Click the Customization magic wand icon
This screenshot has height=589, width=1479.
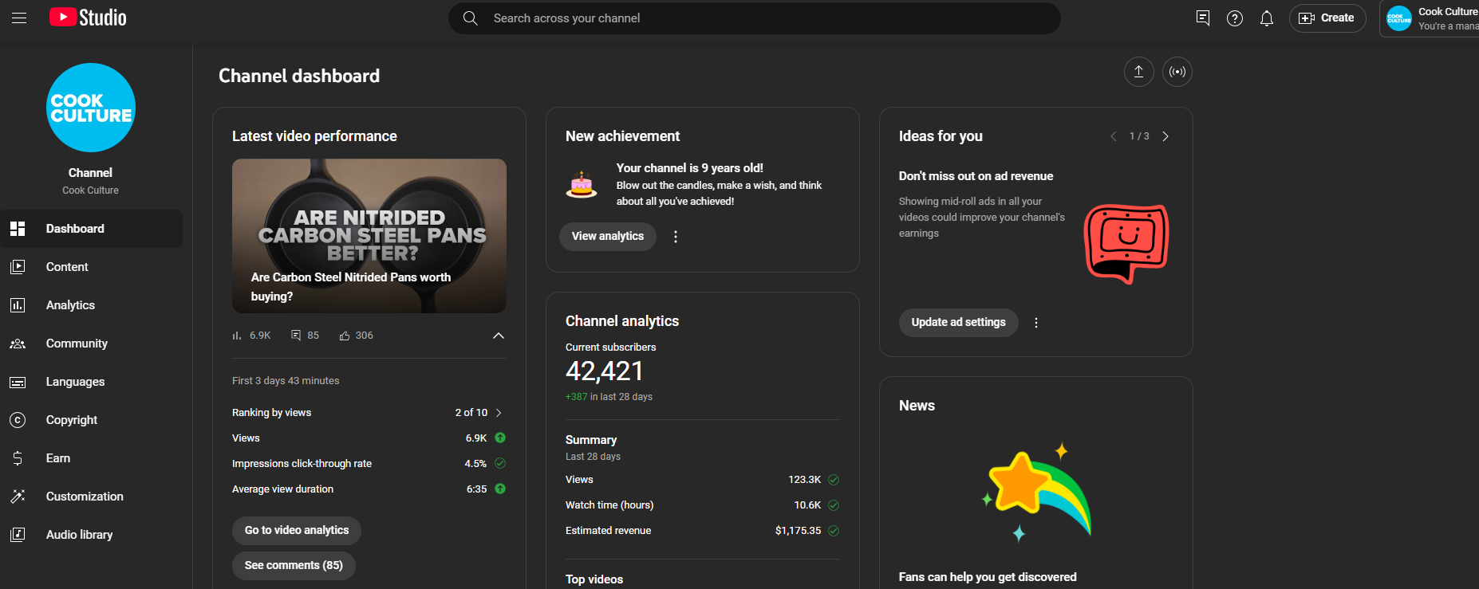pos(18,497)
